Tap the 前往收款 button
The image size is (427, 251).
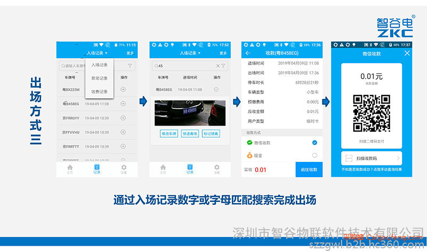pyautogui.click(x=309, y=169)
